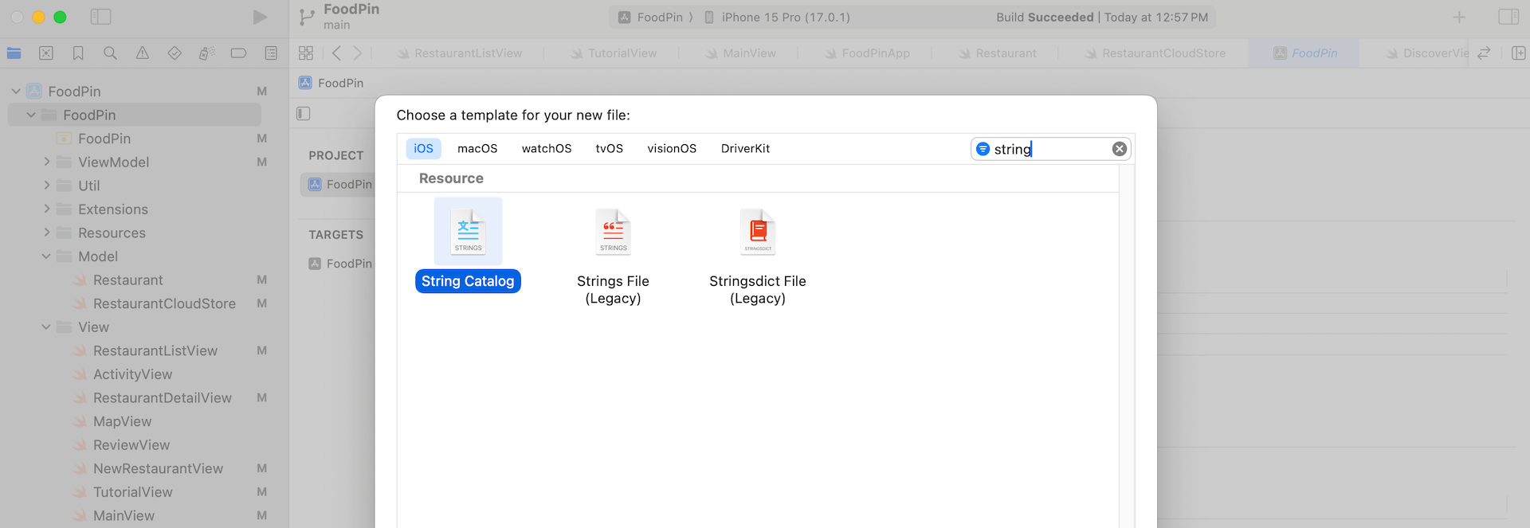Pick the Stringsdict File (Legacy) template
The width and height of the screenshot is (1530, 528).
tap(757, 231)
